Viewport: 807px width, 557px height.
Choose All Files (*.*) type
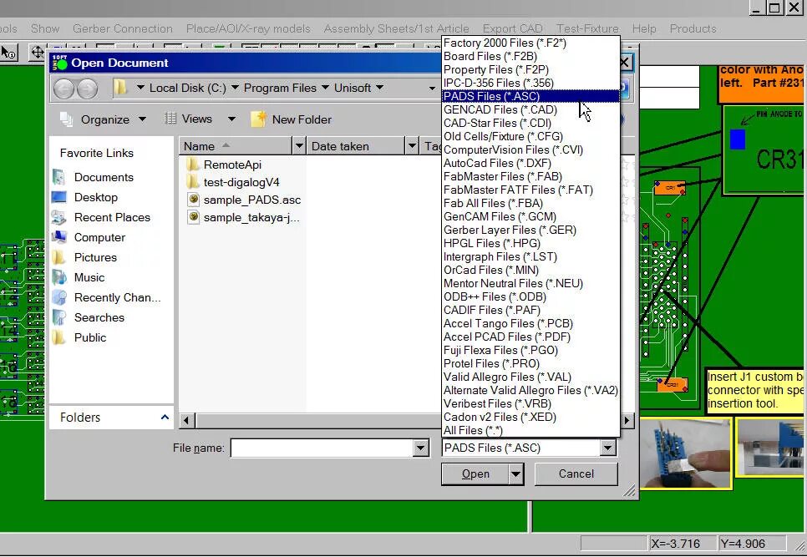pos(530,431)
